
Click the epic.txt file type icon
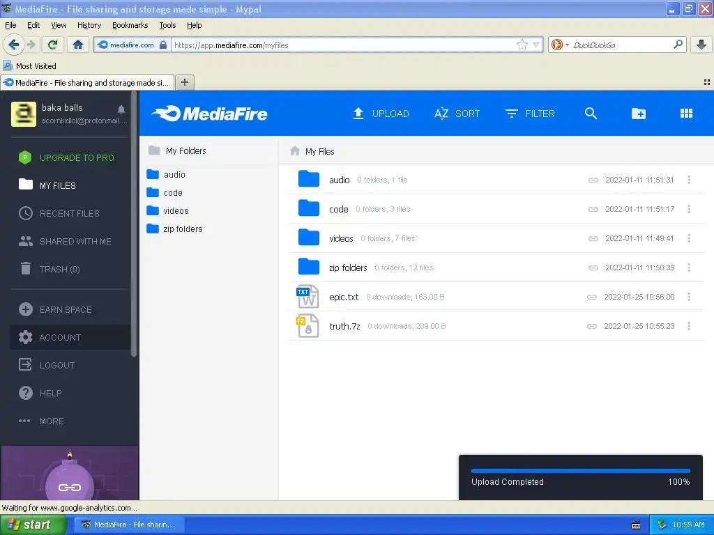tap(307, 297)
